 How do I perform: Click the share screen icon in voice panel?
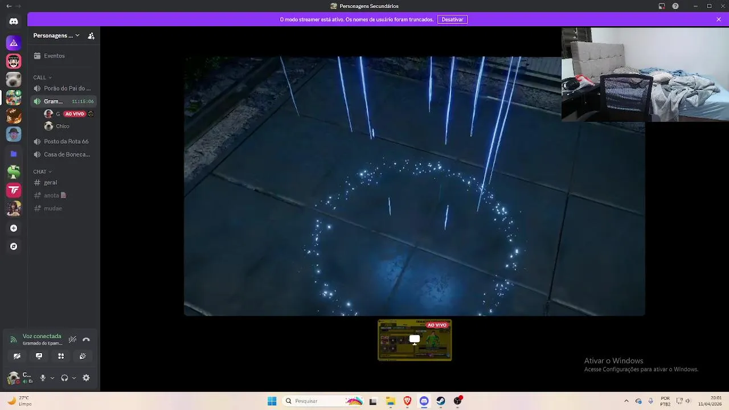(x=39, y=356)
